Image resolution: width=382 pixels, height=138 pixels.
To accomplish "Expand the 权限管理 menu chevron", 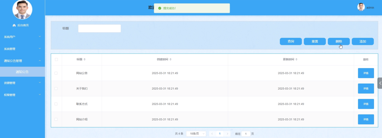I will click(40, 95).
